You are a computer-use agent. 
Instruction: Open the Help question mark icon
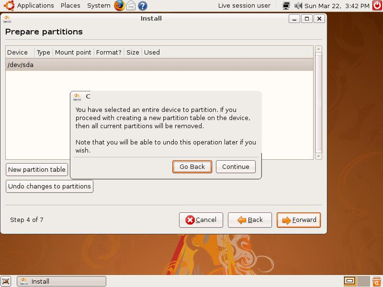click(x=143, y=6)
